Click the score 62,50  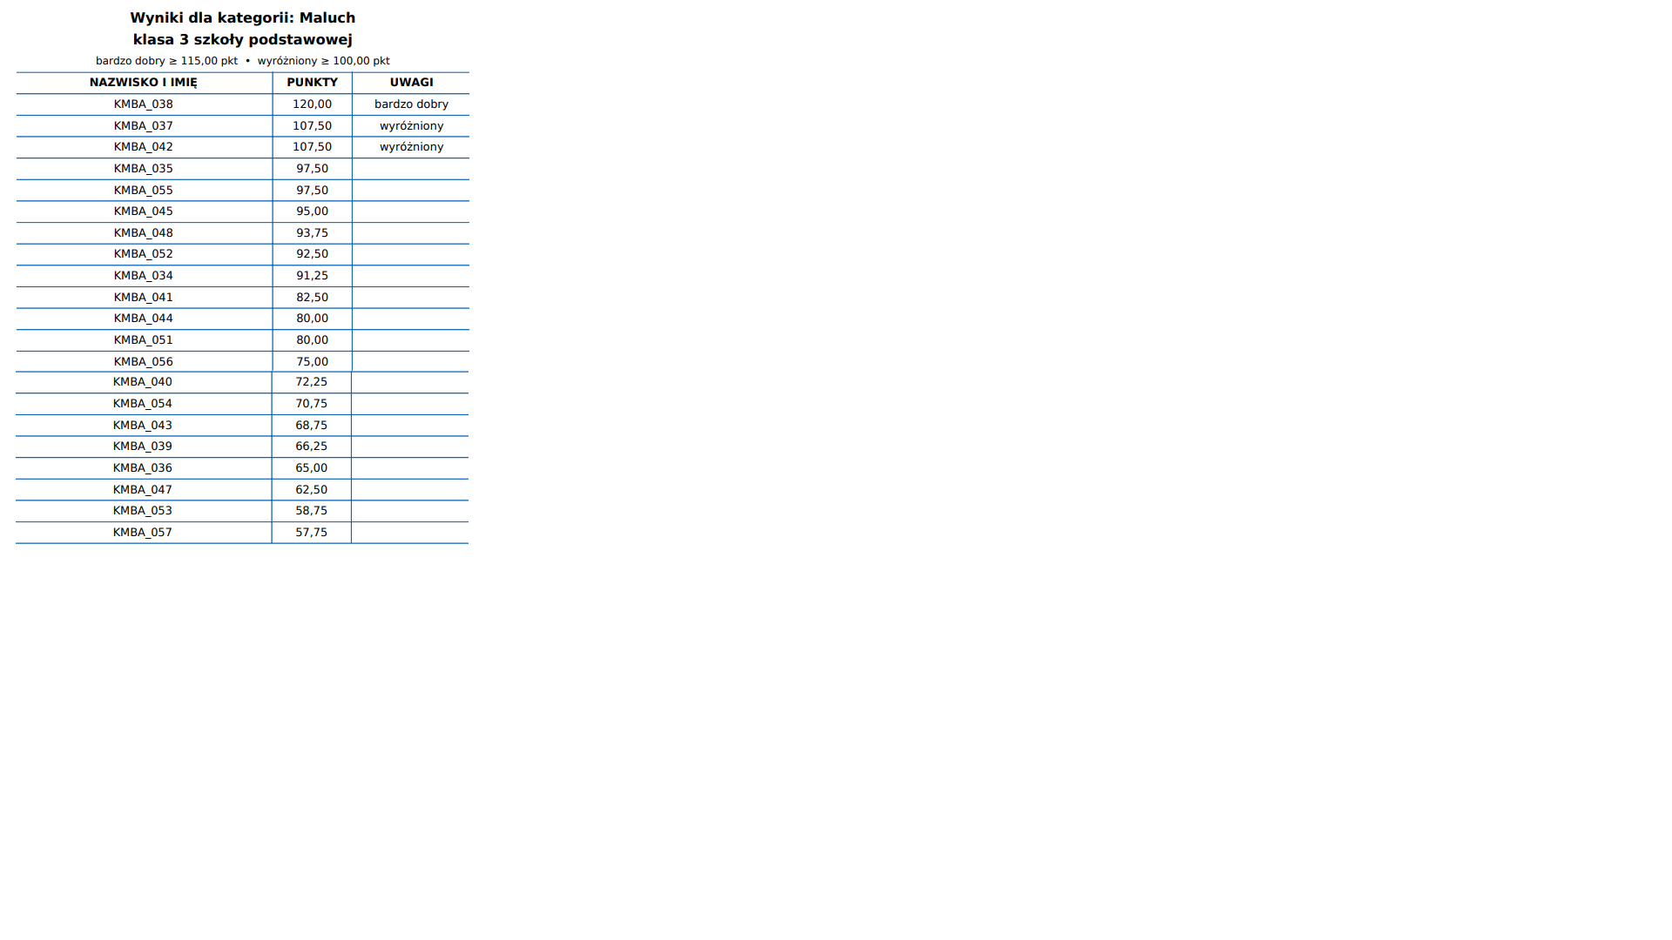312,490
